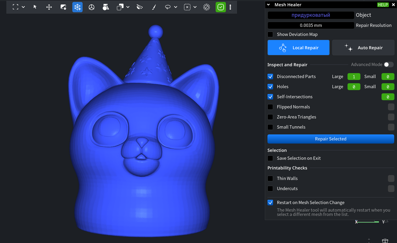Click the primitive shapes tool icon
Image resolution: width=397 pixels, height=243 pixels.
(x=106, y=7)
